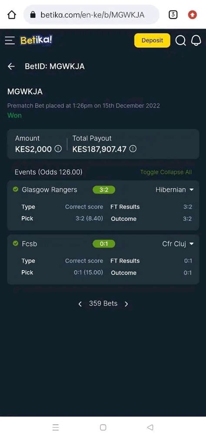Screen dimensions: 206x438
Task: Go to the previous bet arrow
Action: coord(80,304)
